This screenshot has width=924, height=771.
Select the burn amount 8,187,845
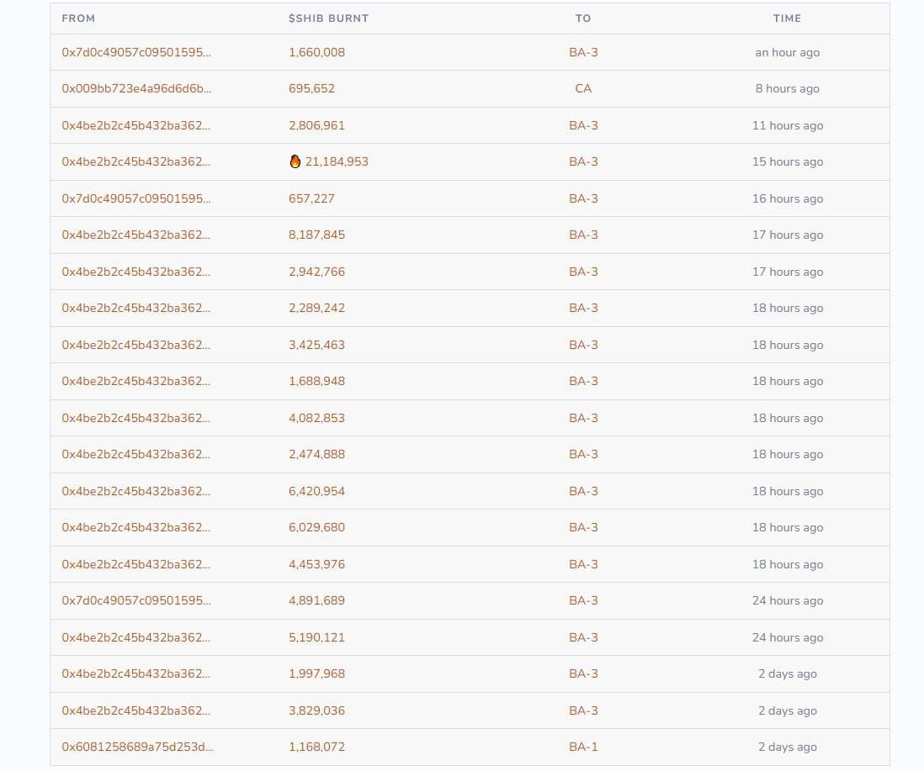[x=316, y=235]
